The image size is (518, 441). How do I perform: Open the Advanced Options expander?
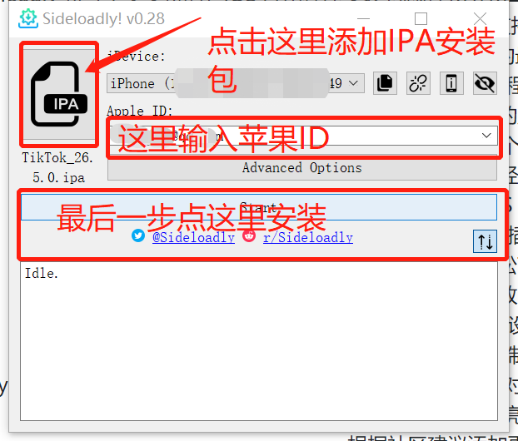pyautogui.click(x=302, y=168)
